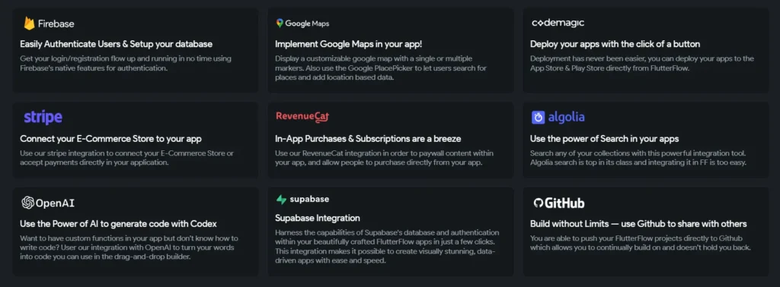The image size is (780, 287).
Task: Open the 'Supabase Integration' heading
Action: 318,218
